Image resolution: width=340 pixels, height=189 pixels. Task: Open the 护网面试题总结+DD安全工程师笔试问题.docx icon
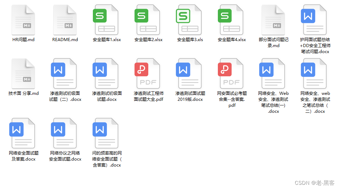(x=314, y=20)
